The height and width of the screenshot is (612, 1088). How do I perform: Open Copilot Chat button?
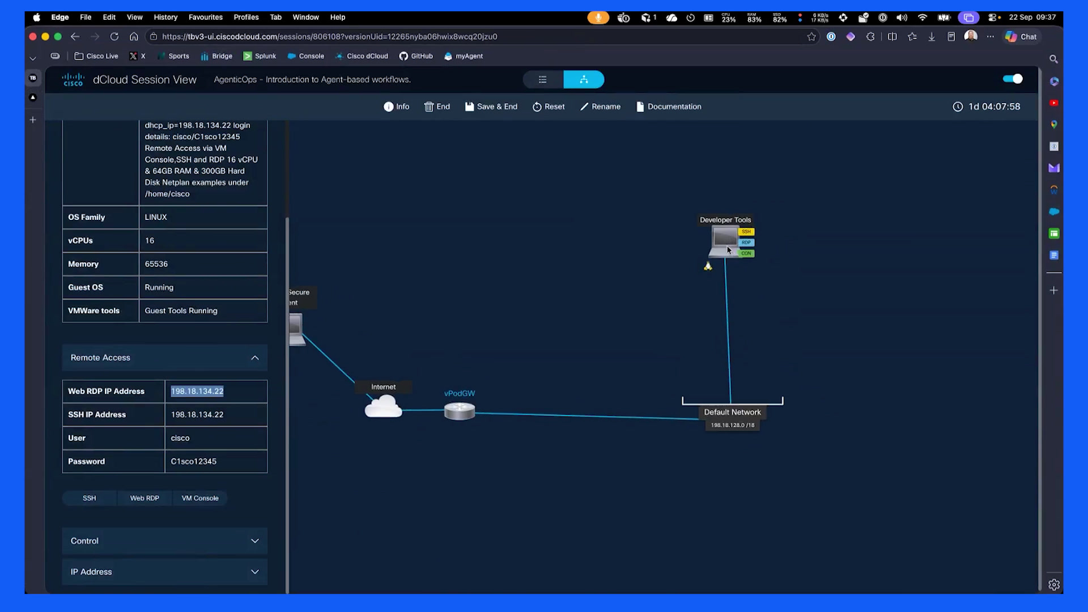coord(1021,37)
